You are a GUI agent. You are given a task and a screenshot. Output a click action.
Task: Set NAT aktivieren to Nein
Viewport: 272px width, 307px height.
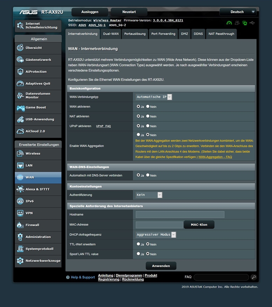(148, 116)
